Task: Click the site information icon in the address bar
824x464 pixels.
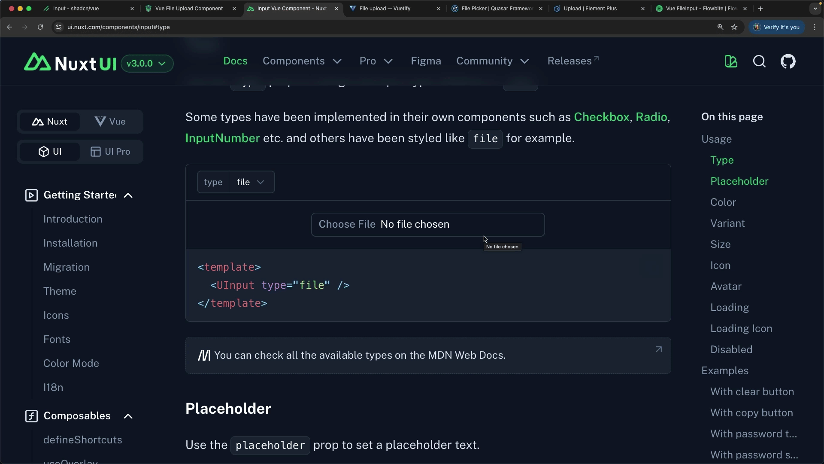Action: pyautogui.click(x=59, y=27)
